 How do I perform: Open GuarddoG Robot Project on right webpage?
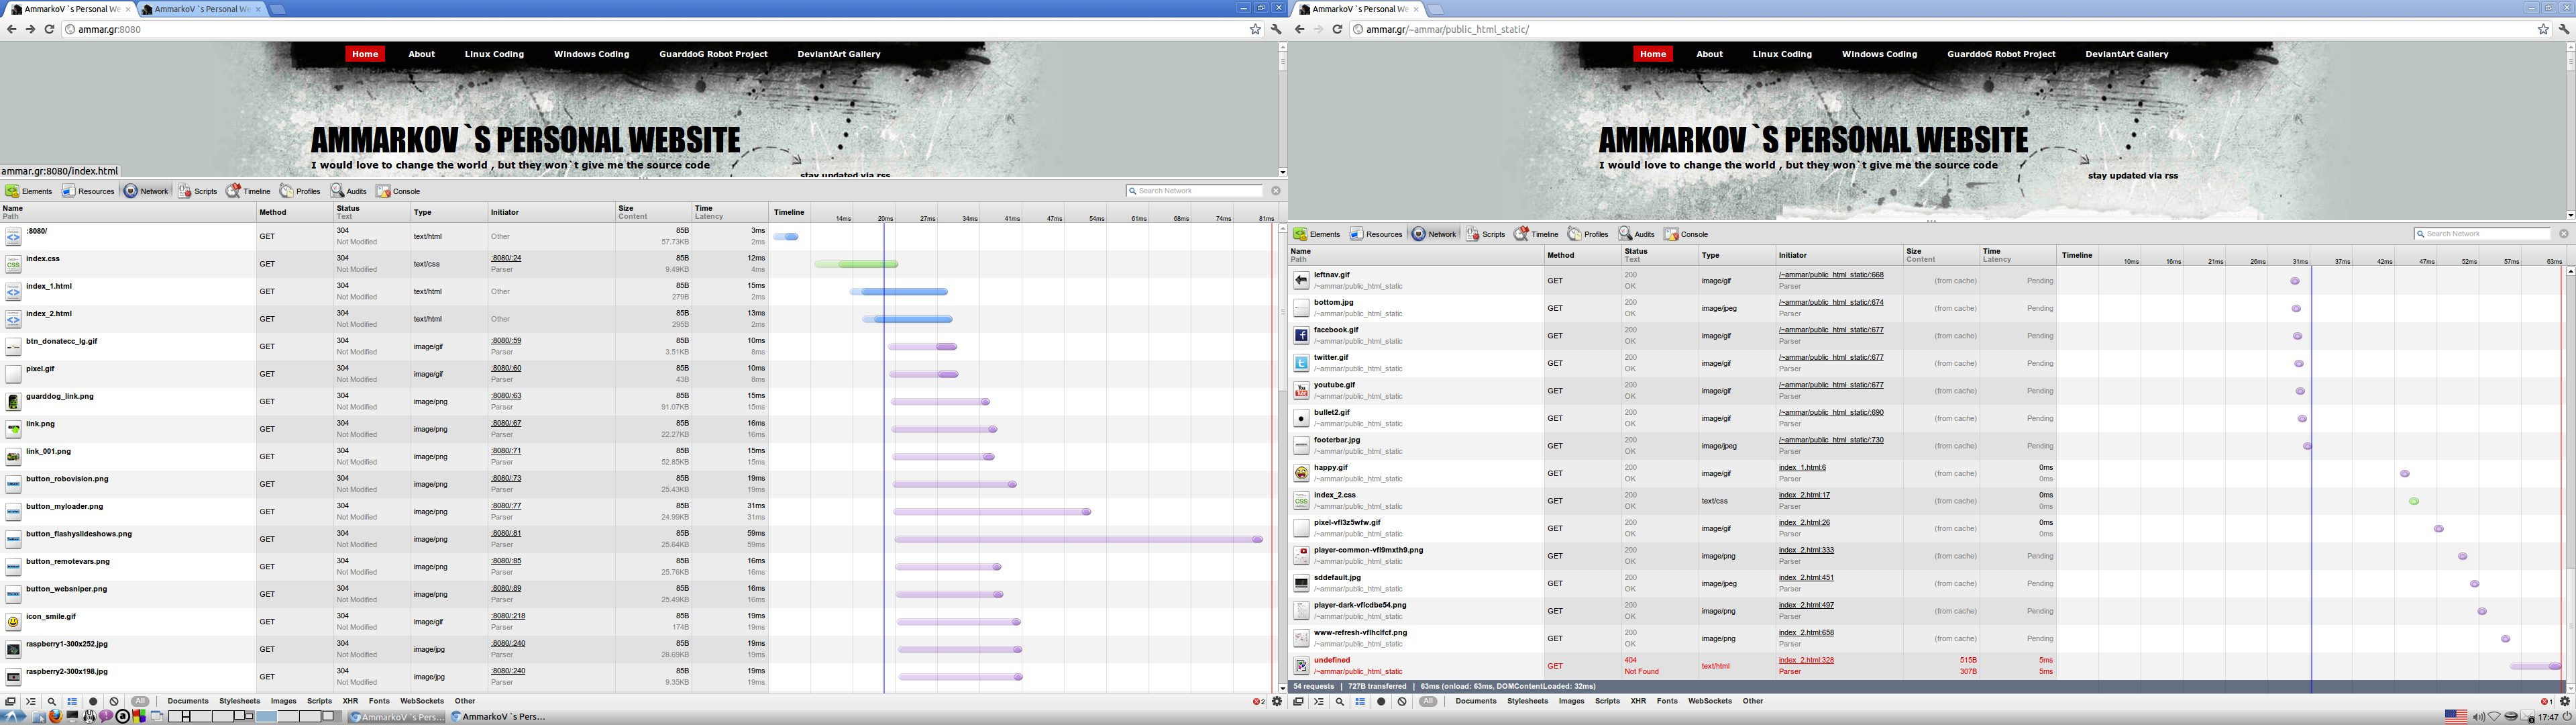coord(2001,54)
